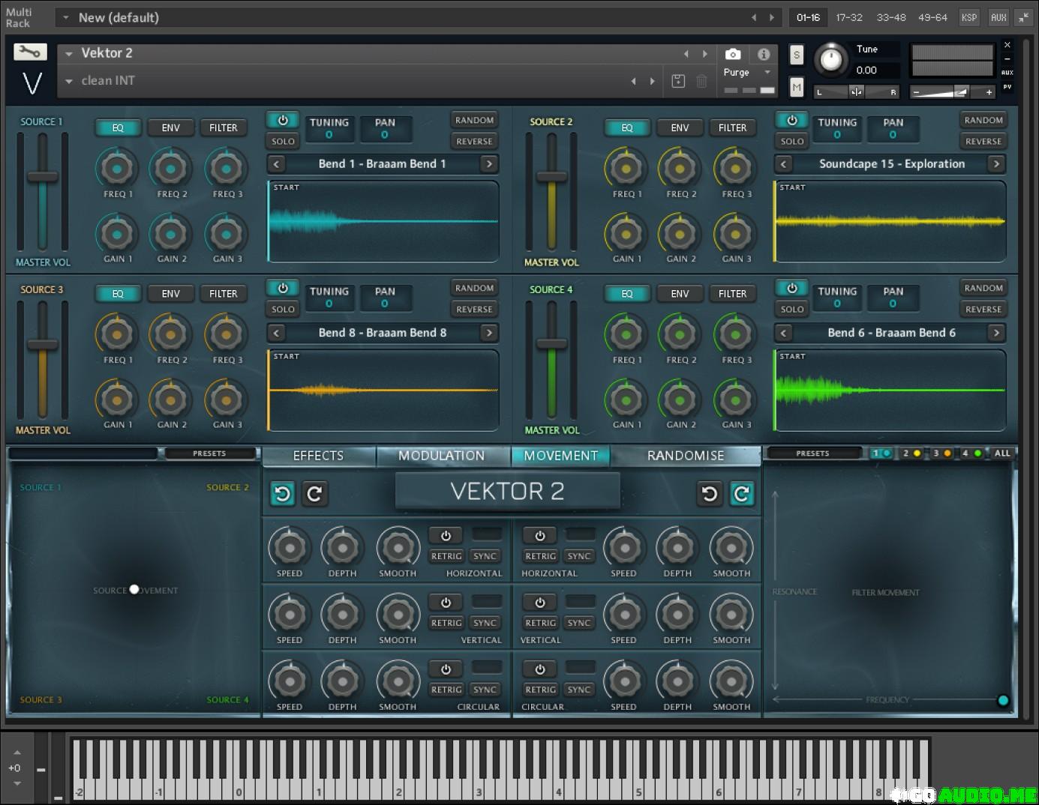This screenshot has width=1039, height=805.
Task: Click the Source Movement XY pad dot
Action: click(134, 590)
